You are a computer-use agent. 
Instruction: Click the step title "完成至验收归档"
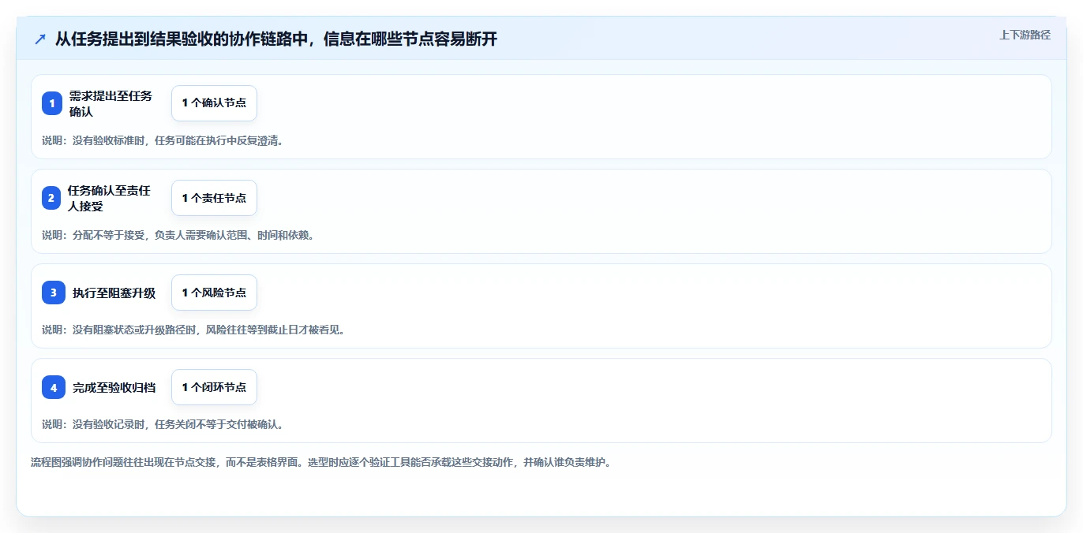click(114, 387)
